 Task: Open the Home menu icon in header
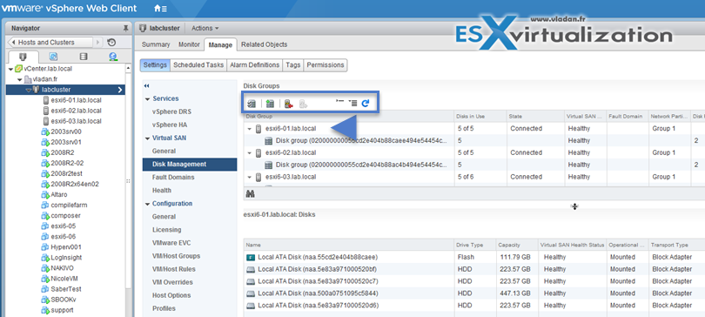(160, 8)
